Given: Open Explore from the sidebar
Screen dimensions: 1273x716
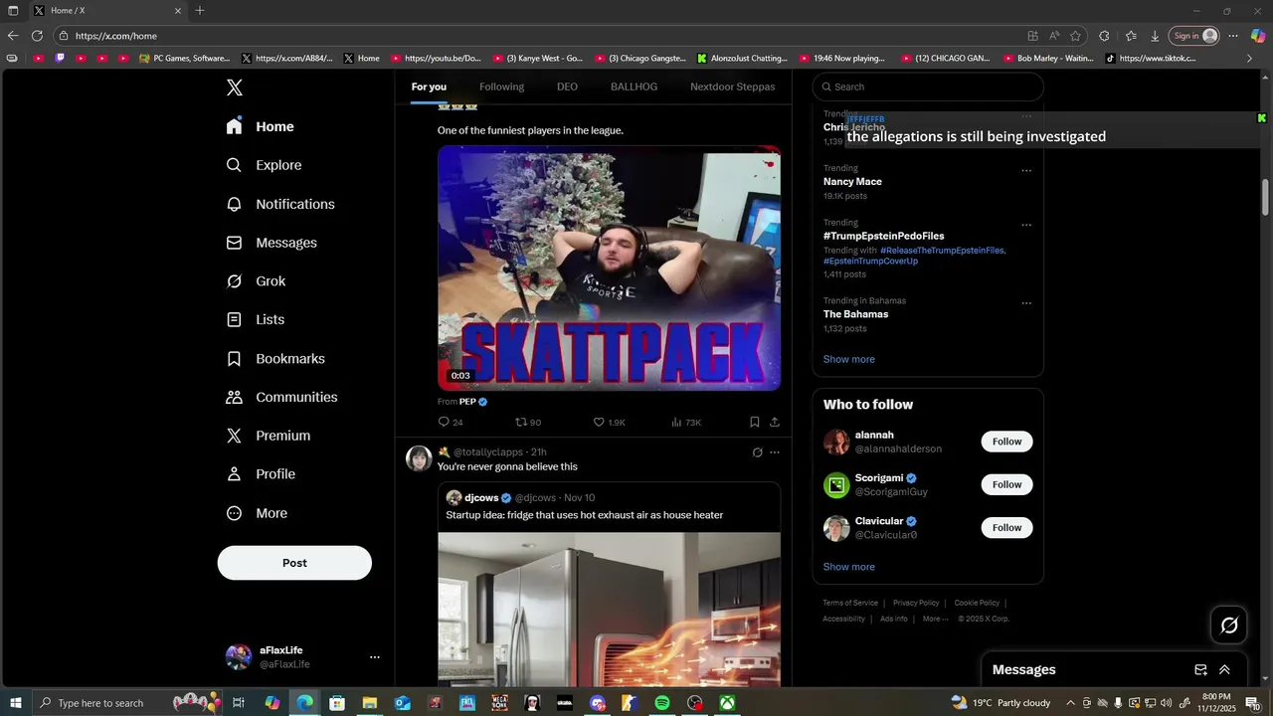Looking at the screenshot, I should tap(265, 165).
